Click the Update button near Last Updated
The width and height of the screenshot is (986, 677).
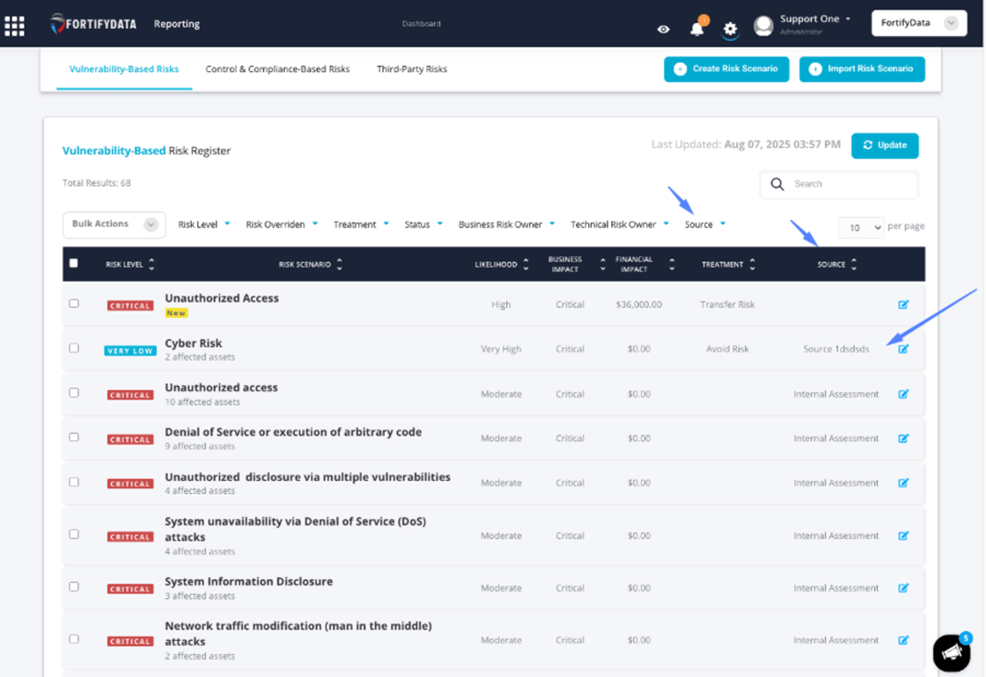(885, 145)
